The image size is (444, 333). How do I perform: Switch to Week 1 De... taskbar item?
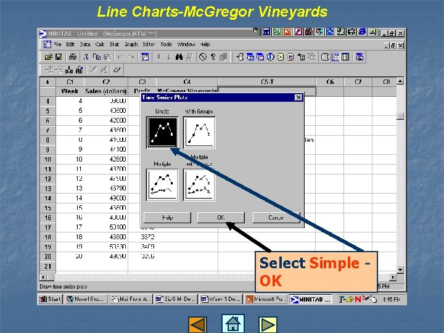click(x=221, y=299)
